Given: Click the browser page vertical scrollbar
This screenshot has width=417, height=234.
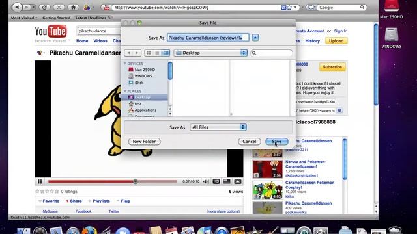Looking at the screenshot, I should (x=376, y=65).
